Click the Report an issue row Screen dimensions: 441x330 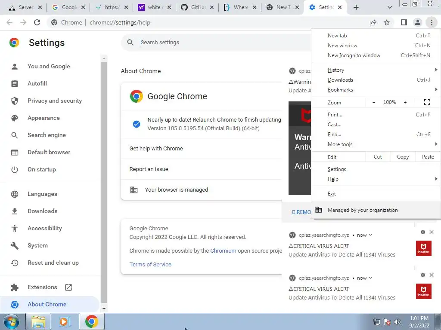(201, 169)
